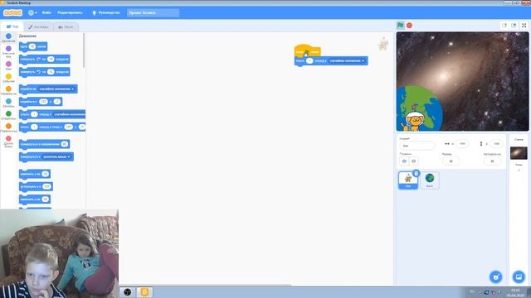Click the block palette vertical scrollbar
This screenshot has width=531, height=298.
[84, 50]
